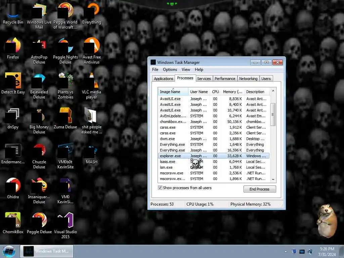Image resolution: width=344 pixels, height=258 pixels.
Task: Select the AvEmUpdate process row
Action: 214,116
